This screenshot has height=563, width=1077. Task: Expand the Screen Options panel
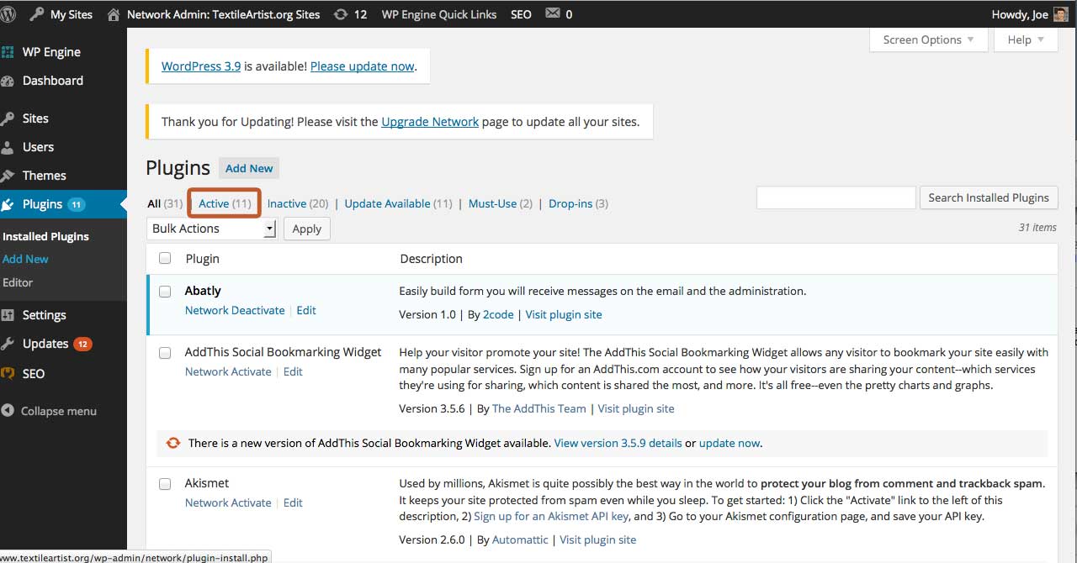[x=928, y=39]
